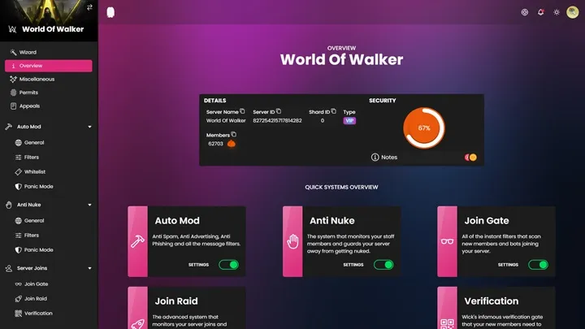Open the user avatar profile menu

coord(573,12)
